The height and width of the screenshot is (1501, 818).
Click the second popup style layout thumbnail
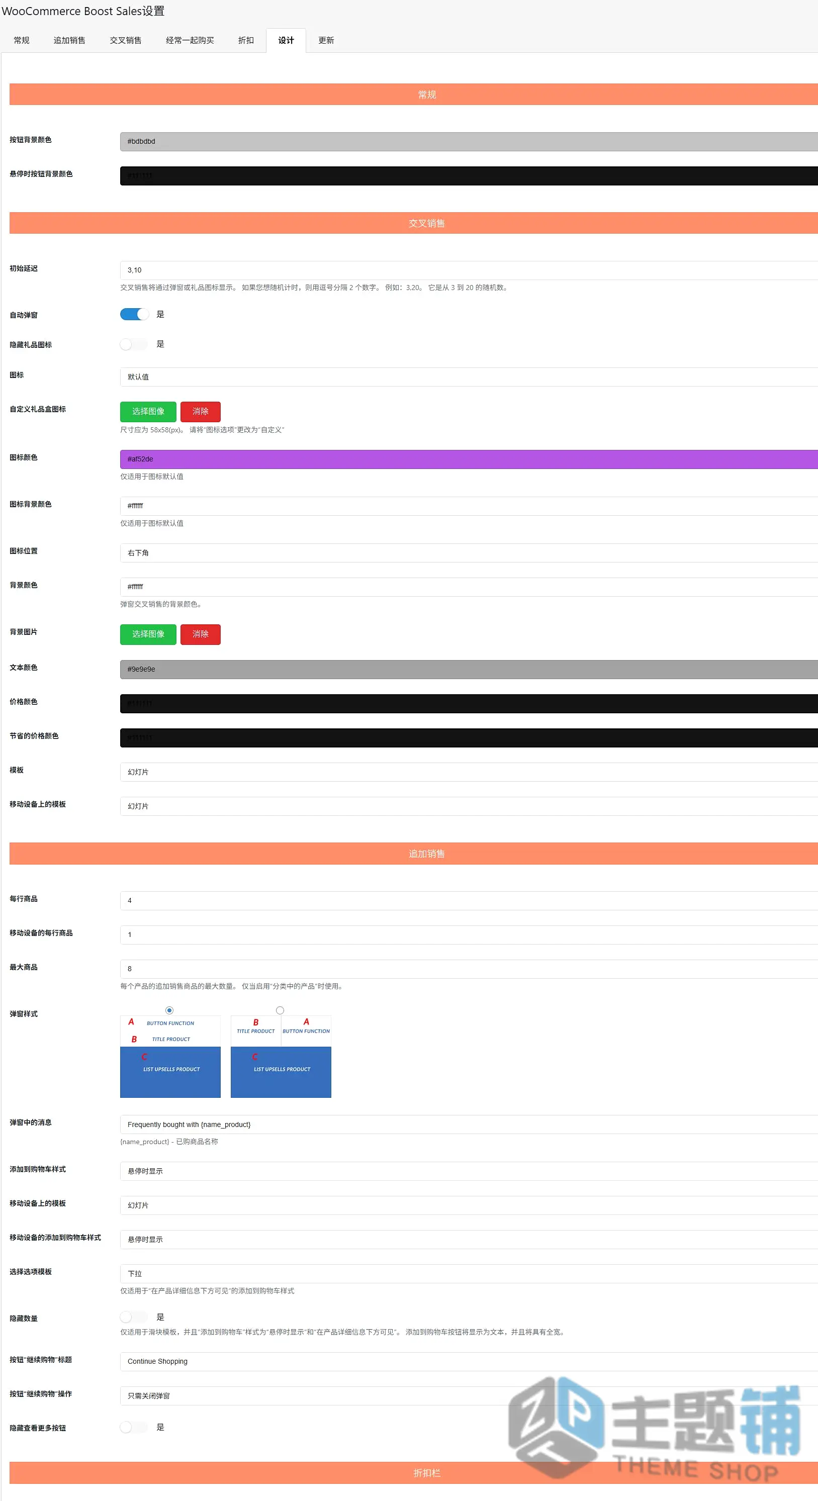coord(281,1057)
